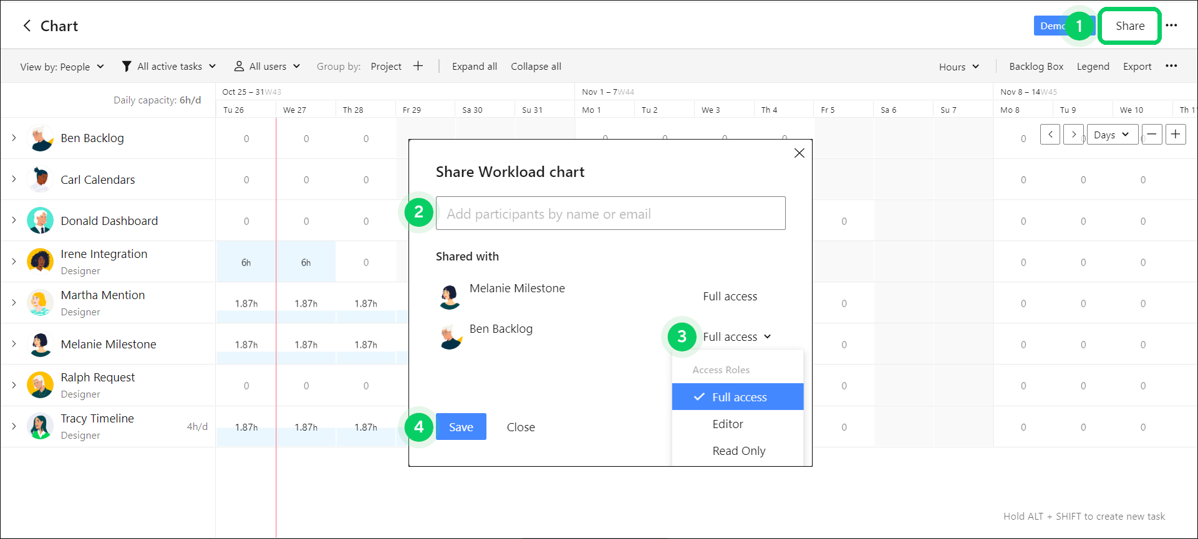Open the View by: People dropdown
This screenshot has width=1198, height=539.
62,67
